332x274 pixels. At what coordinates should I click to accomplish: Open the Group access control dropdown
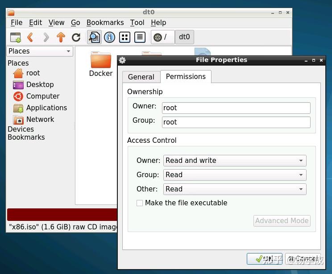(235, 174)
